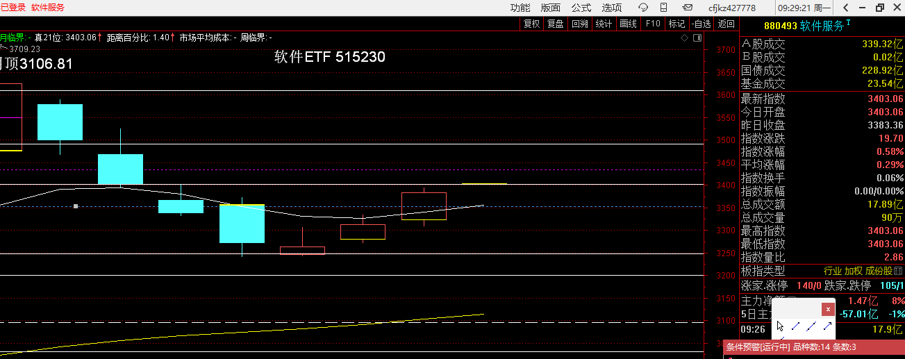Open 软件服务 link in title bar
This screenshot has height=359, width=905.
tap(48, 8)
